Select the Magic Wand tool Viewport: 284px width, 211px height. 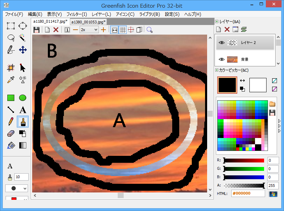pyautogui.click(x=23, y=37)
